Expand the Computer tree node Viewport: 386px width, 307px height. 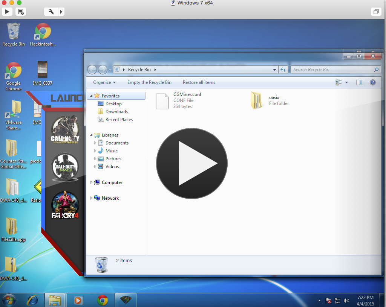[x=91, y=182]
